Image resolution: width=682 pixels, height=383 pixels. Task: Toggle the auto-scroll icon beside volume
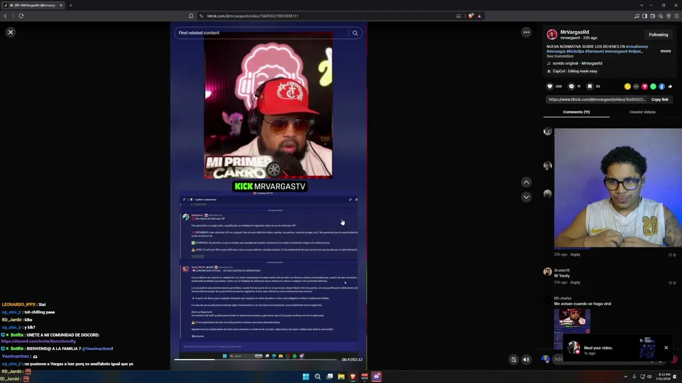pos(514,360)
